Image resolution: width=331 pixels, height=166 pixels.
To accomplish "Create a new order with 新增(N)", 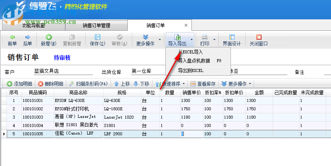I will pos(49,40).
